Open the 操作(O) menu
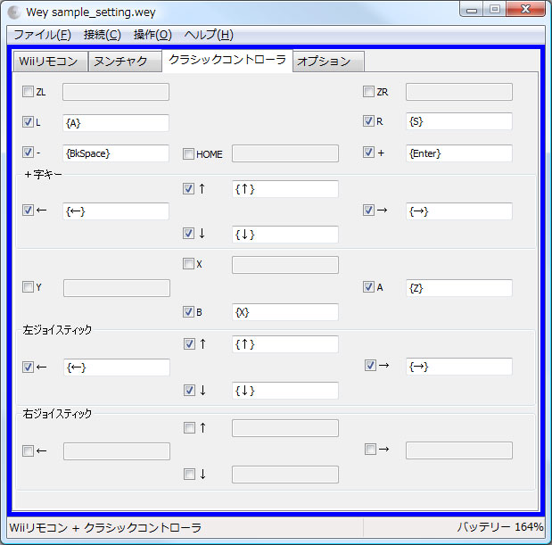552x545 pixels. pos(152,35)
